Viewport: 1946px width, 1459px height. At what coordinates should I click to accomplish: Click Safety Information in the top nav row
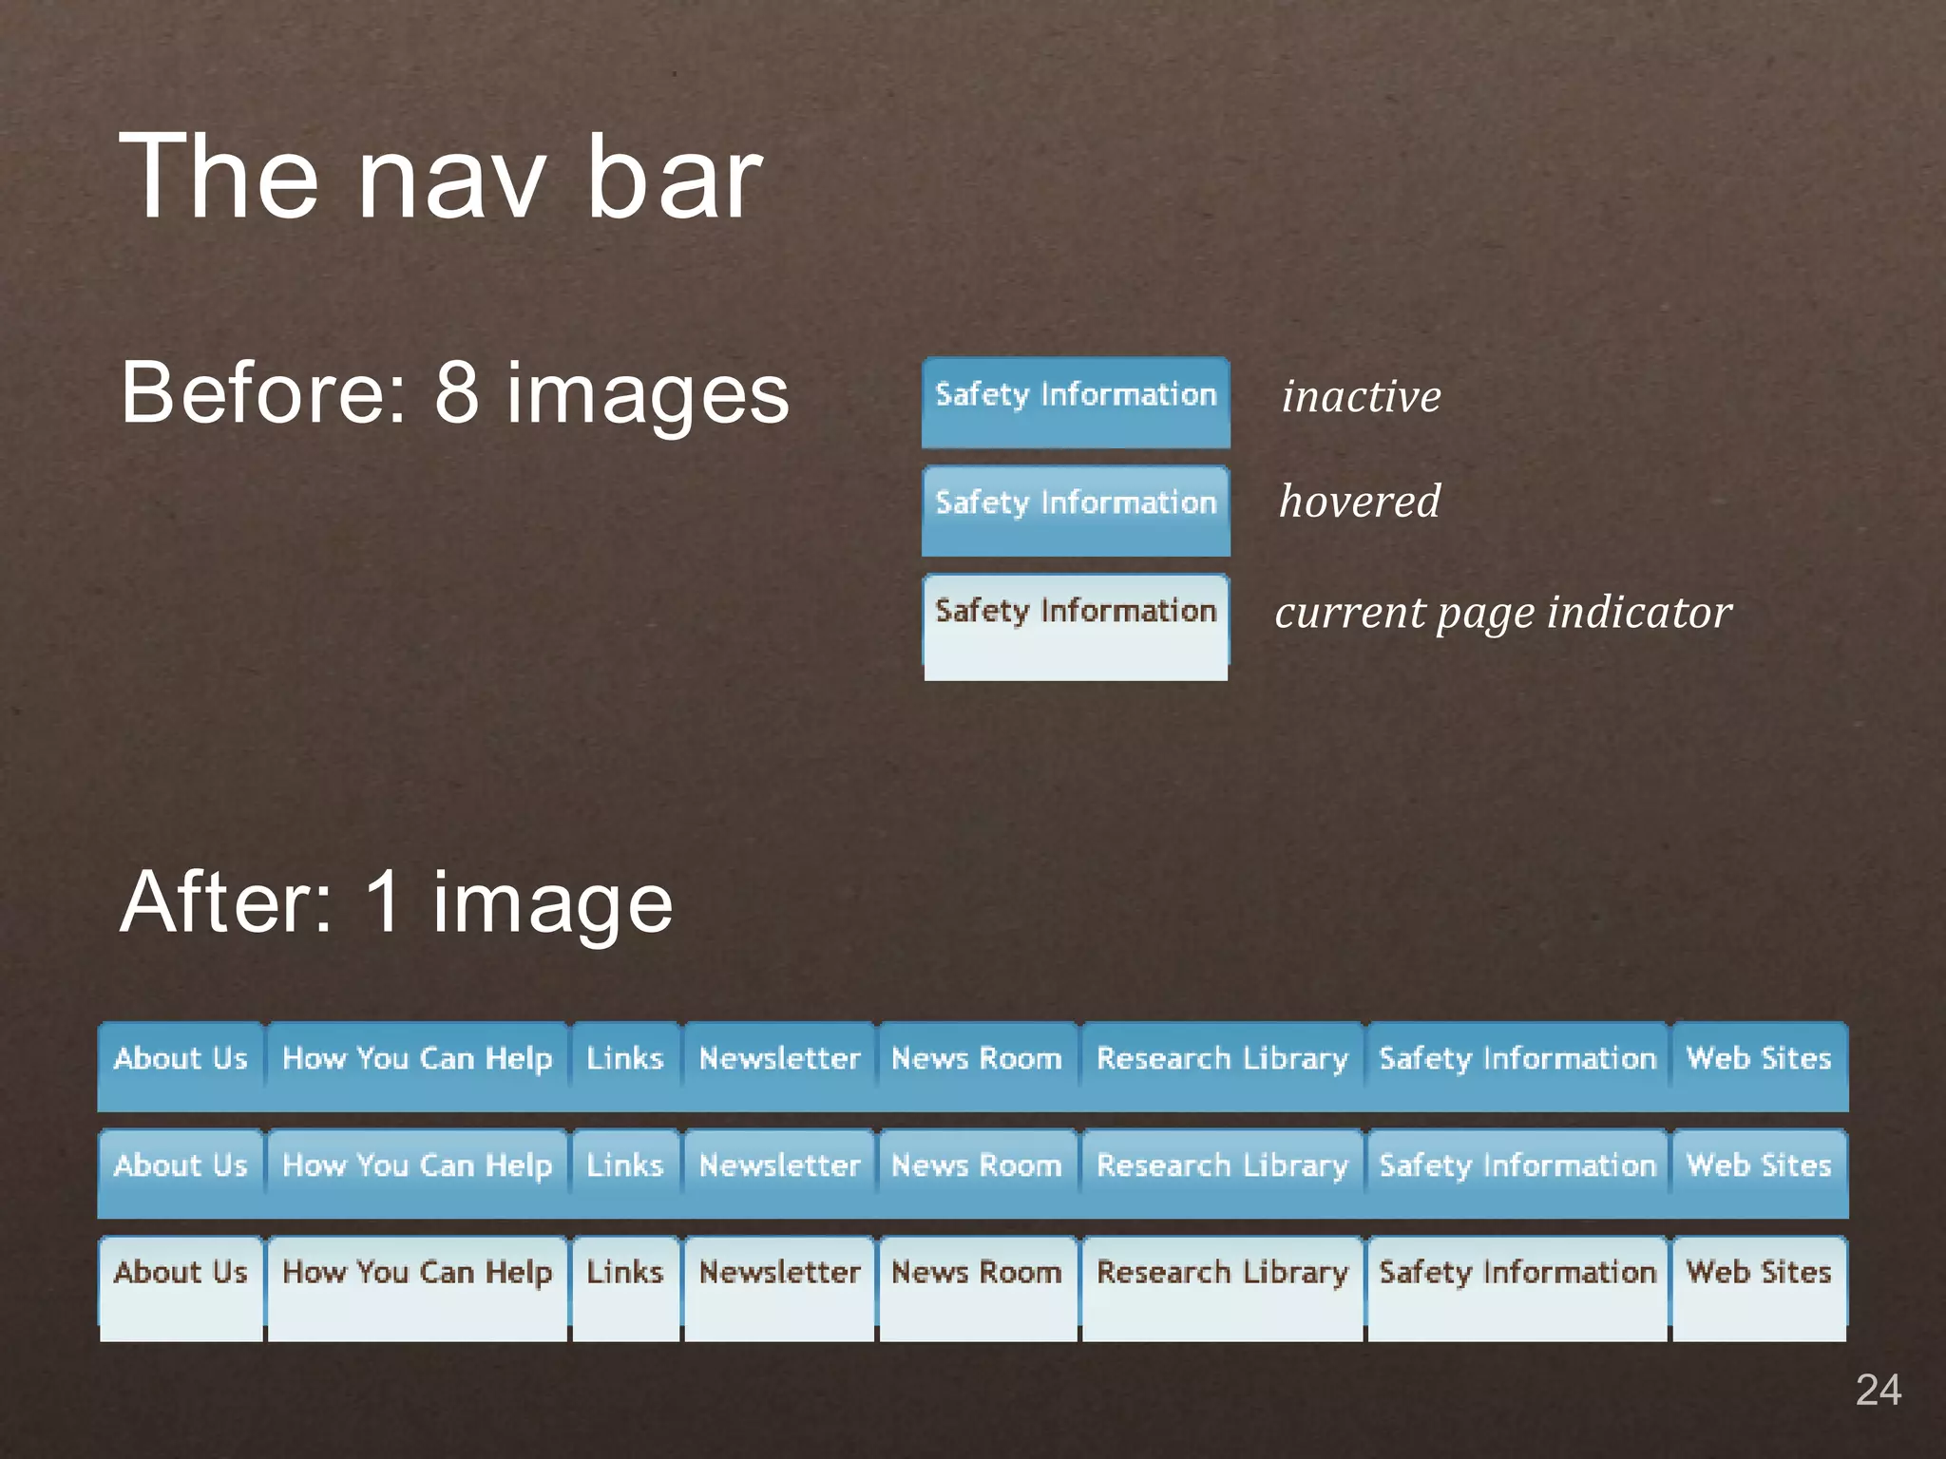tap(1517, 1067)
